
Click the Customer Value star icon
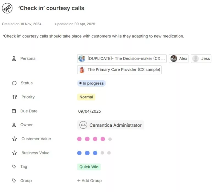tap(15, 139)
